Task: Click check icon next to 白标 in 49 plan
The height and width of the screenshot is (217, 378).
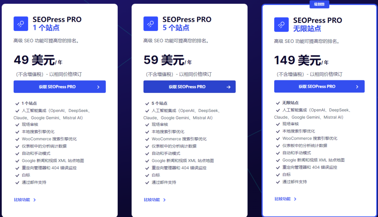Action: coord(17,175)
